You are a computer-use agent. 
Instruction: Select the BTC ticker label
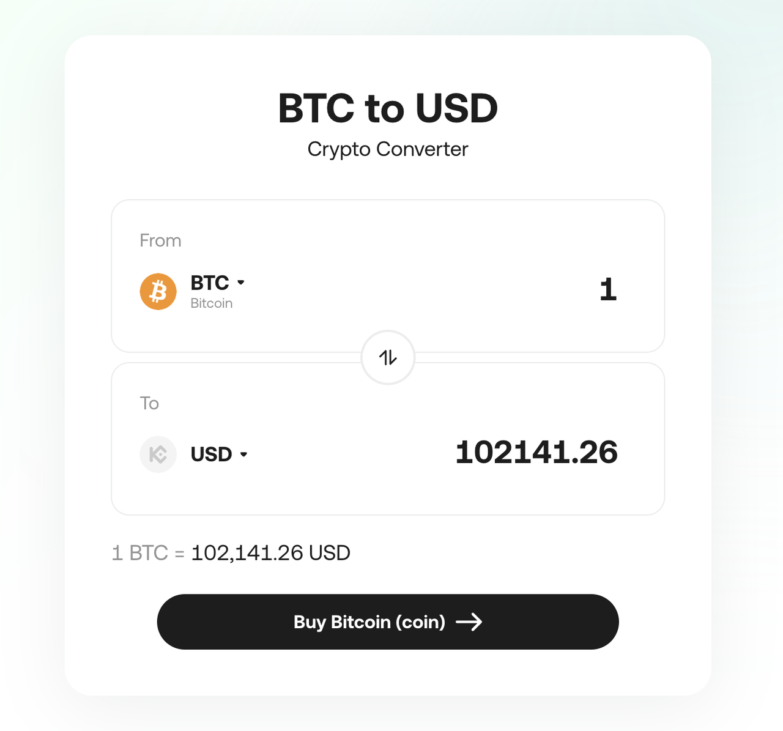coord(209,283)
